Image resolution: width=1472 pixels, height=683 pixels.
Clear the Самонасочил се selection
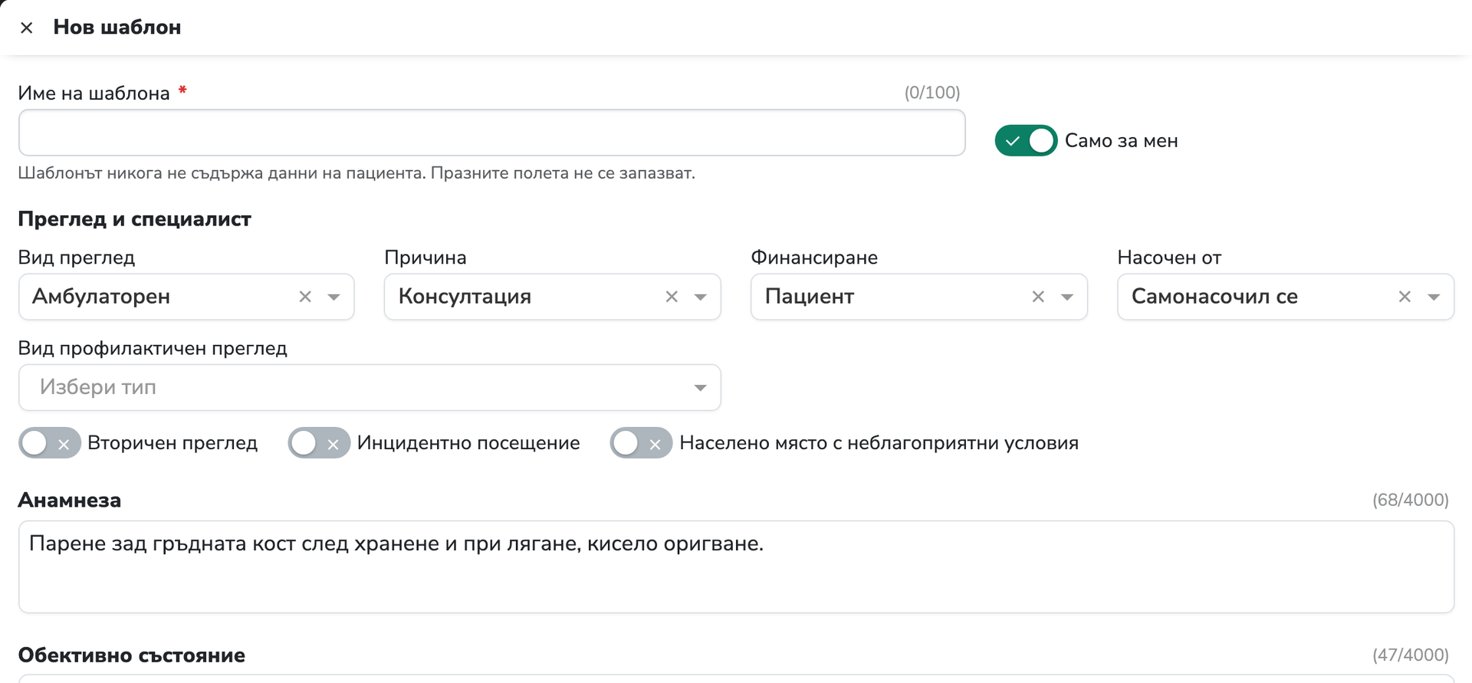(1405, 297)
